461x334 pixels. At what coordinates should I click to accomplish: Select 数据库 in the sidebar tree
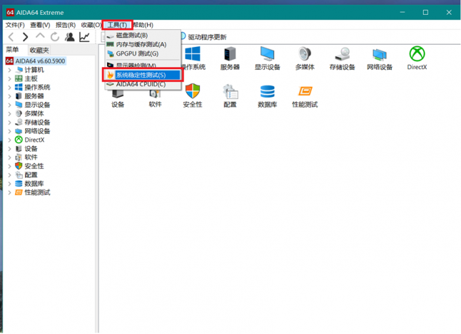tap(34, 184)
